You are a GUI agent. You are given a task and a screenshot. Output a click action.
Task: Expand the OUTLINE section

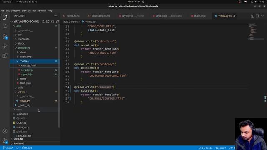[18, 139]
